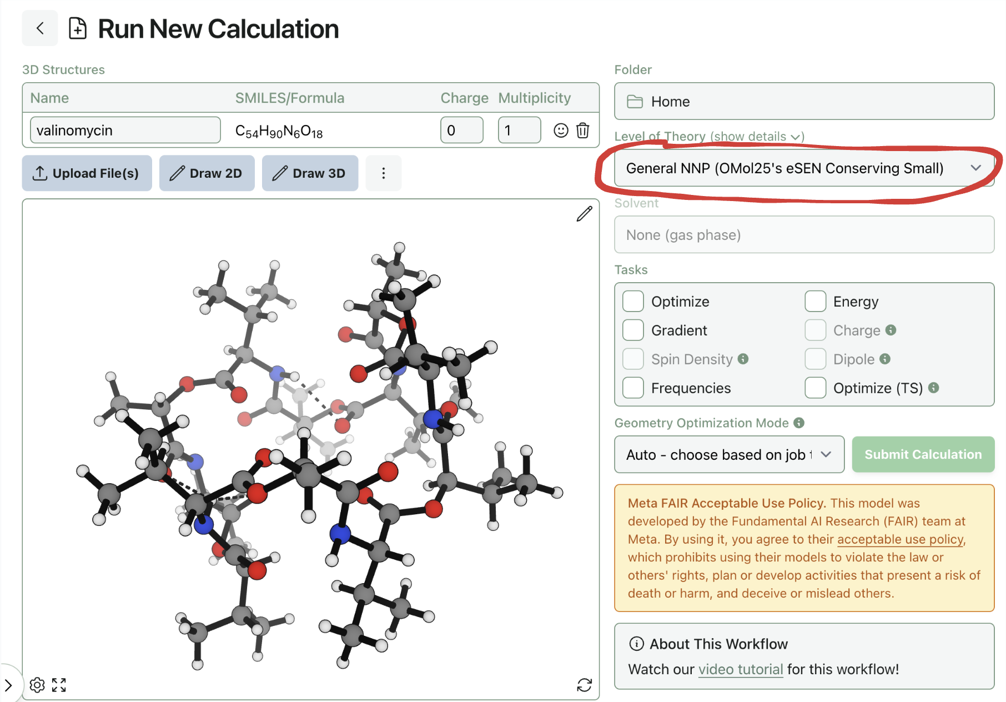Click the smiley face icon in structure row

pos(561,131)
